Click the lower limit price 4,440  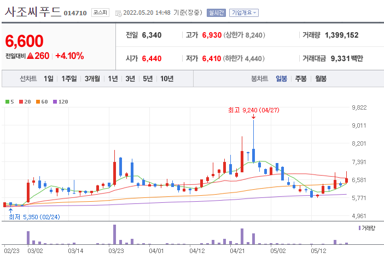coord(253,58)
